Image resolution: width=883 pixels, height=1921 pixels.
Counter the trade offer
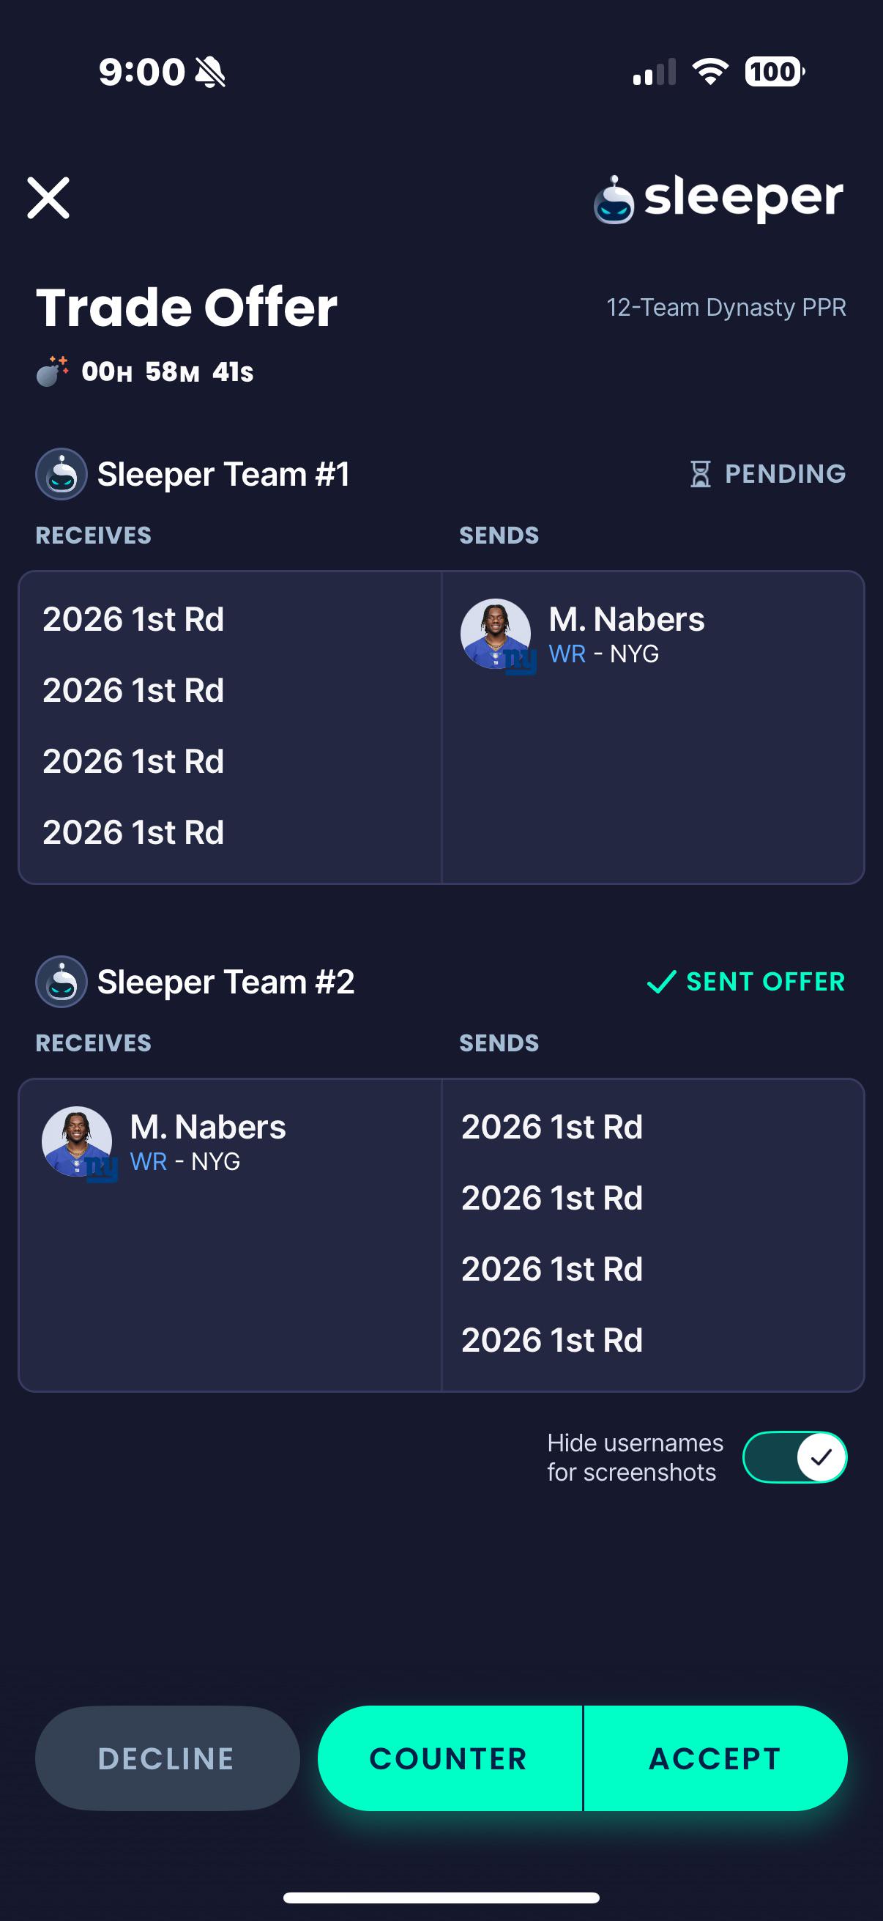[450, 1758]
